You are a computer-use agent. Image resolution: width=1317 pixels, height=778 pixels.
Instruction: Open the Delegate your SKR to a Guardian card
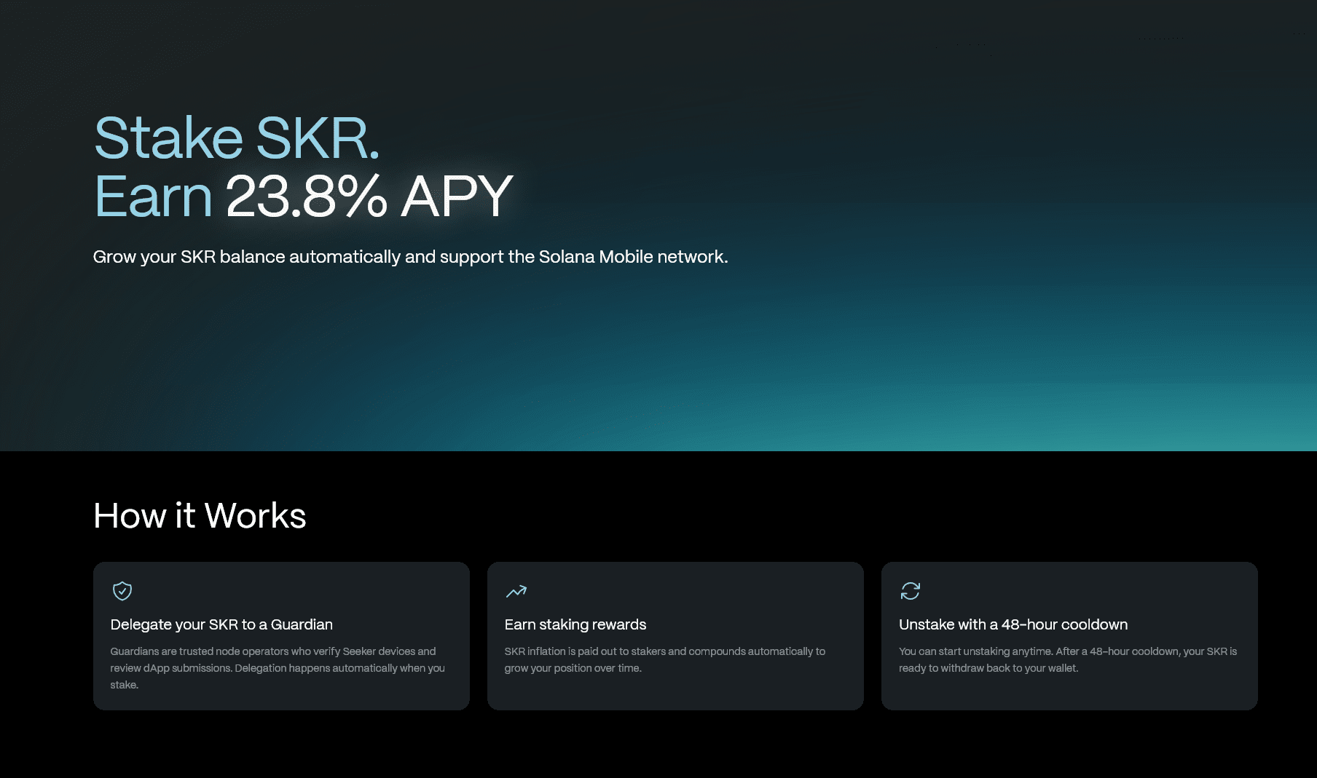coord(280,635)
